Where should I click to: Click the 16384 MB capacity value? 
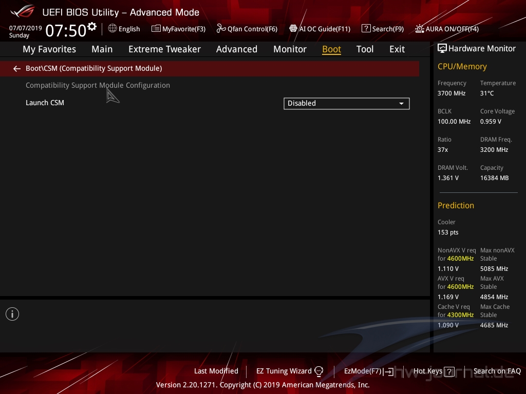(x=494, y=178)
